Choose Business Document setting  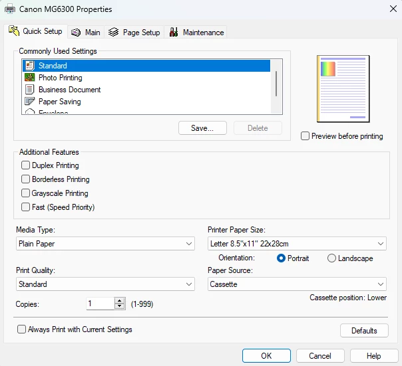(x=146, y=90)
